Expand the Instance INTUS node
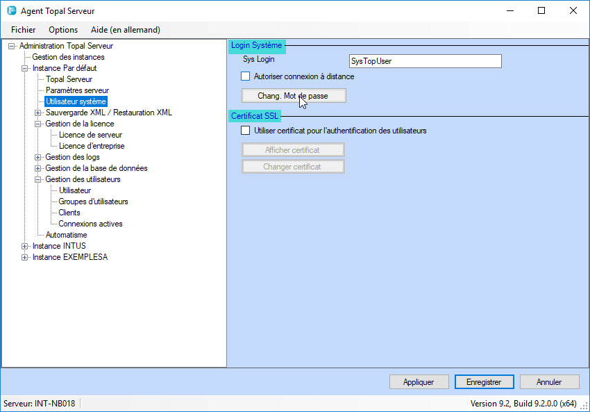 coord(25,246)
